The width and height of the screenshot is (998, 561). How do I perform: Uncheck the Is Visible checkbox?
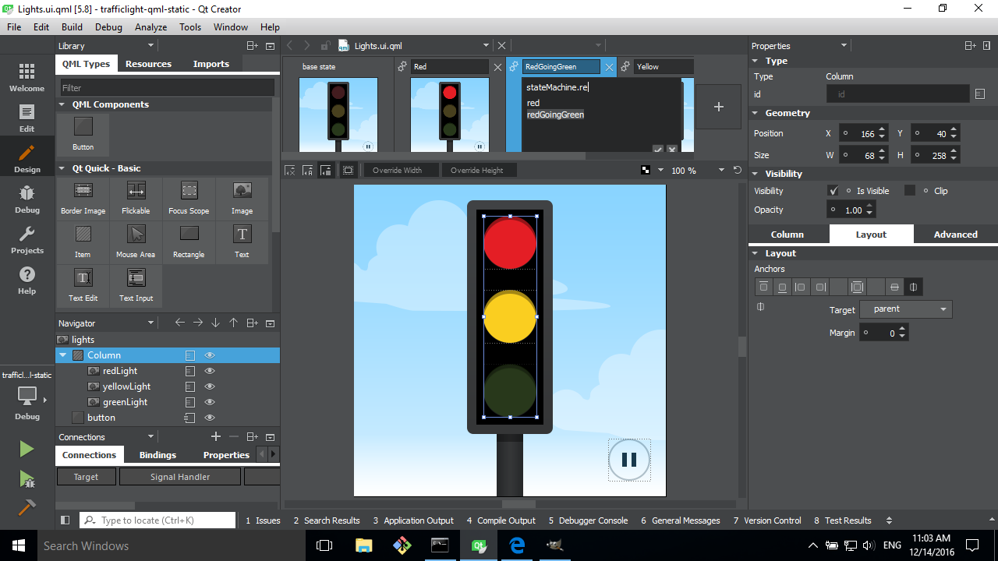pos(833,190)
